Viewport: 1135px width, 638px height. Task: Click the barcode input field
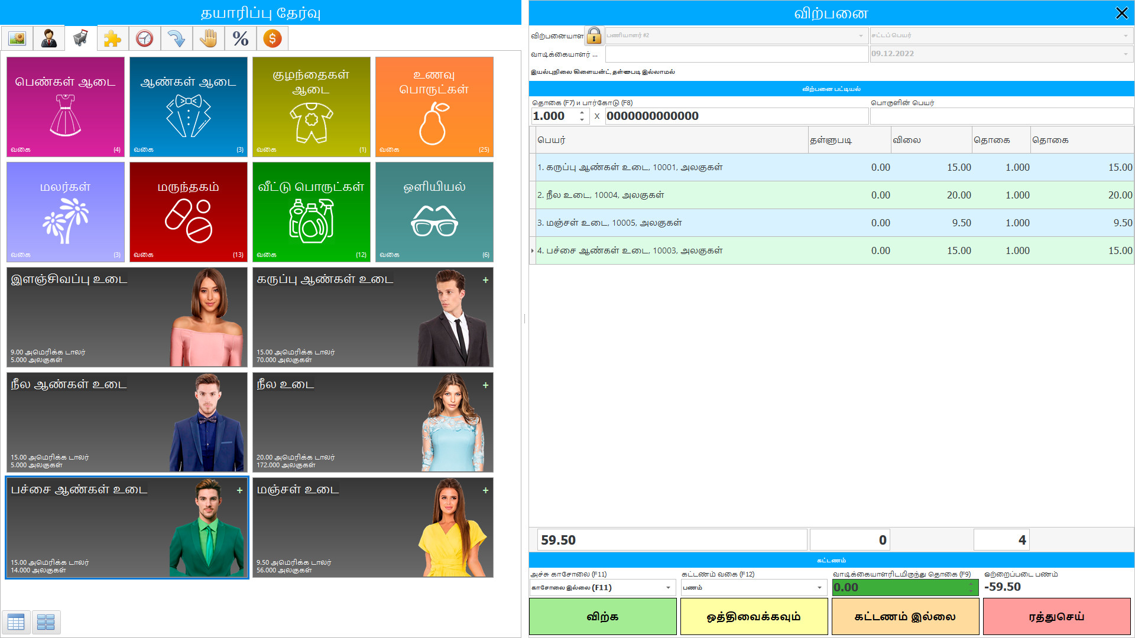[735, 116]
